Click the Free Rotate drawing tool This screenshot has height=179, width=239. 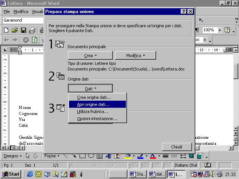pos(36,156)
